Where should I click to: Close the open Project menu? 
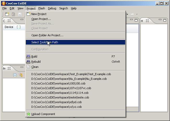click(31, 9)
